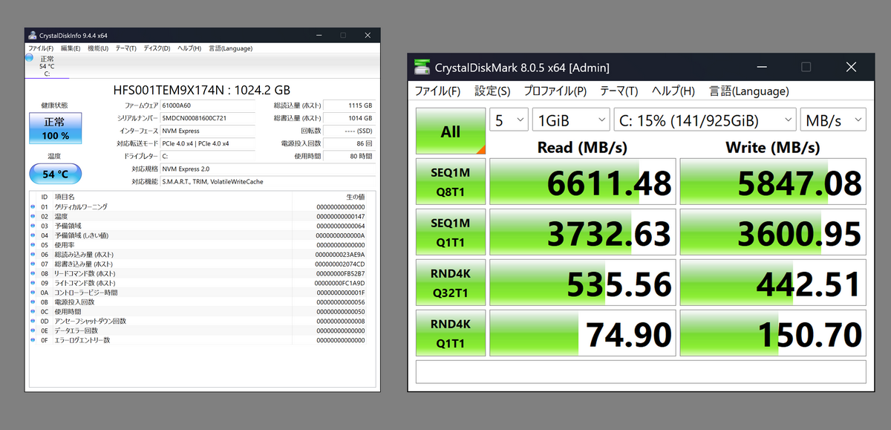Click the blue status orb on the C: disk tab
The width and height of the screenshot is (891, 430).
[x=29, y=58]
